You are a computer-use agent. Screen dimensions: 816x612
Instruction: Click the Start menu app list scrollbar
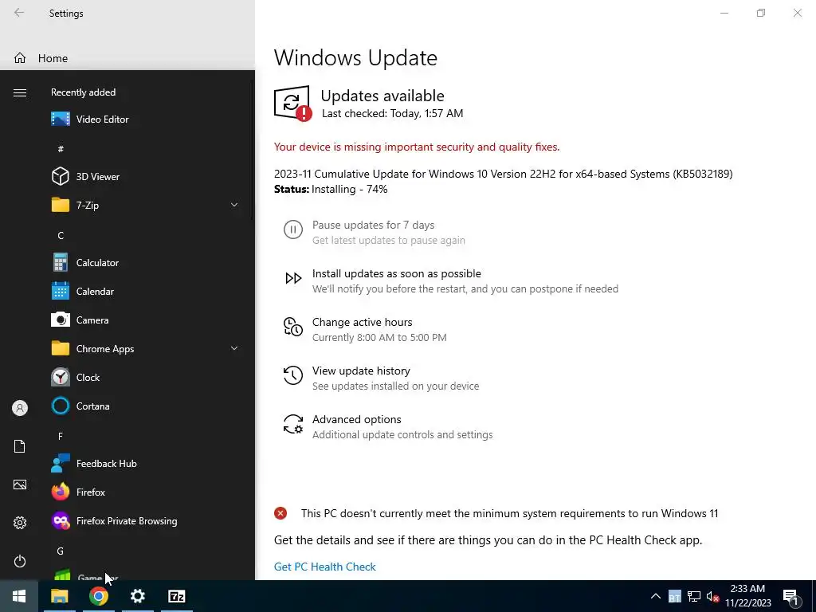coord(253,151)
